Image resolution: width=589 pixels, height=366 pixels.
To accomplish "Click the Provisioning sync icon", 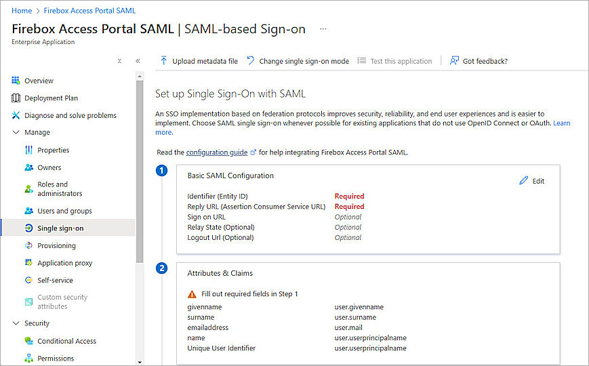I will click(28, 245).
